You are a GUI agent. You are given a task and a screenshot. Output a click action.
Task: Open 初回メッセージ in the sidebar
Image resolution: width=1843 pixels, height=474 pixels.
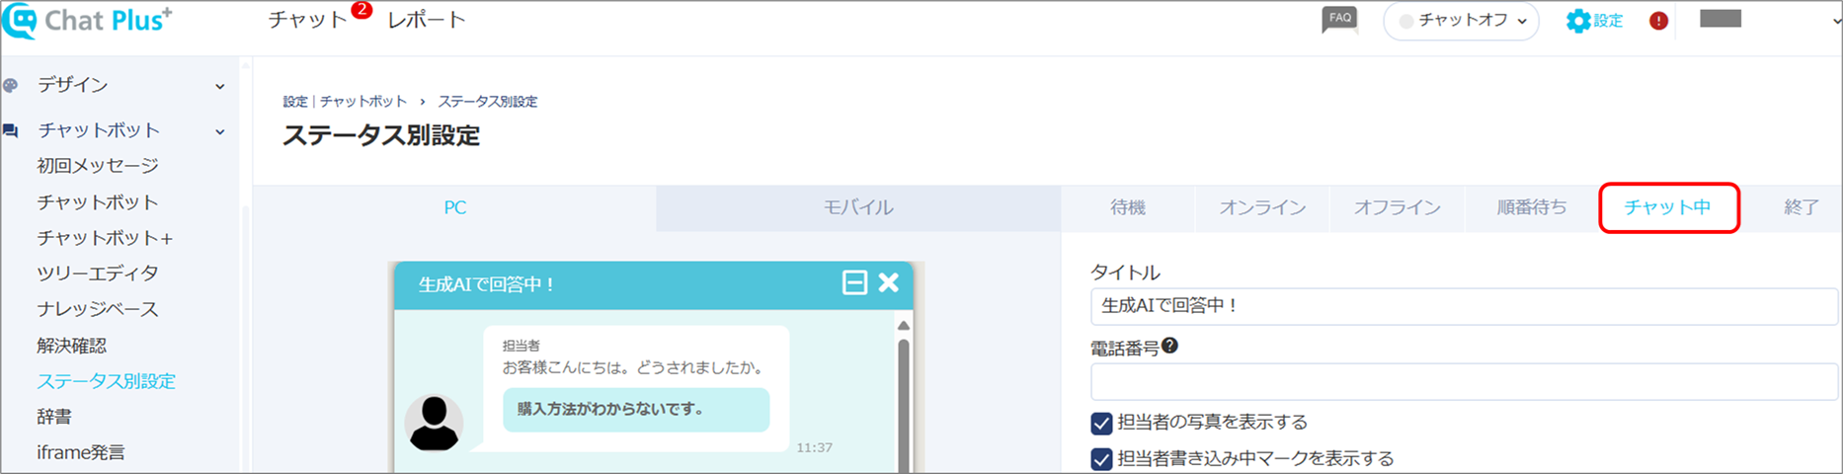pos(98,166)
